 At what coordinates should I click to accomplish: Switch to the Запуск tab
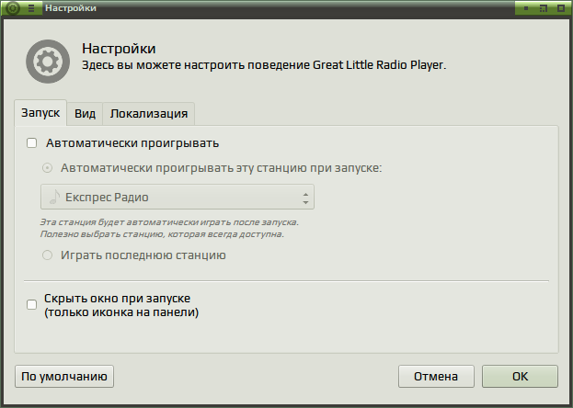(40, 113)
